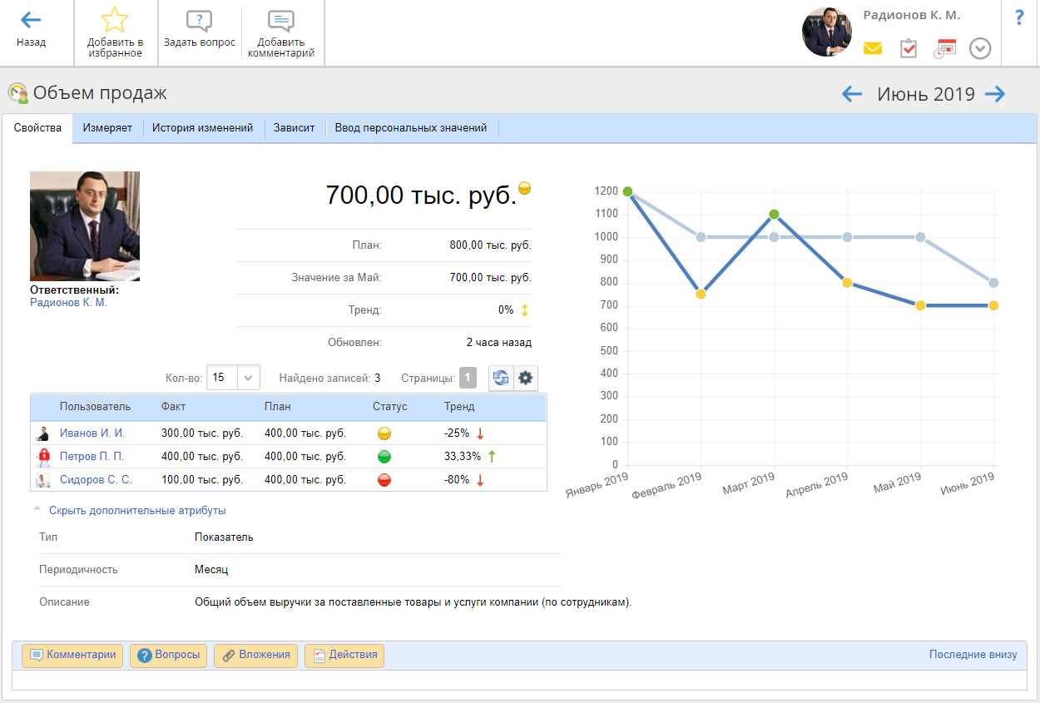Click the Add comment icon

[x=281, y=22]
